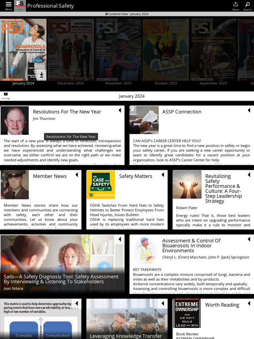This screenshot has height=339, width=254.
Task: Select the September 2023 issue cover
Action: coord(213,50)
